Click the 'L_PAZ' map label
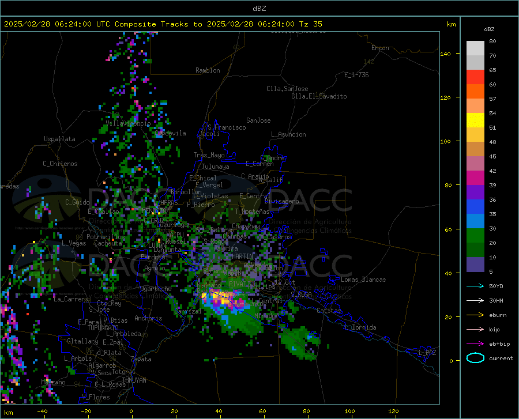 [428, 353]
